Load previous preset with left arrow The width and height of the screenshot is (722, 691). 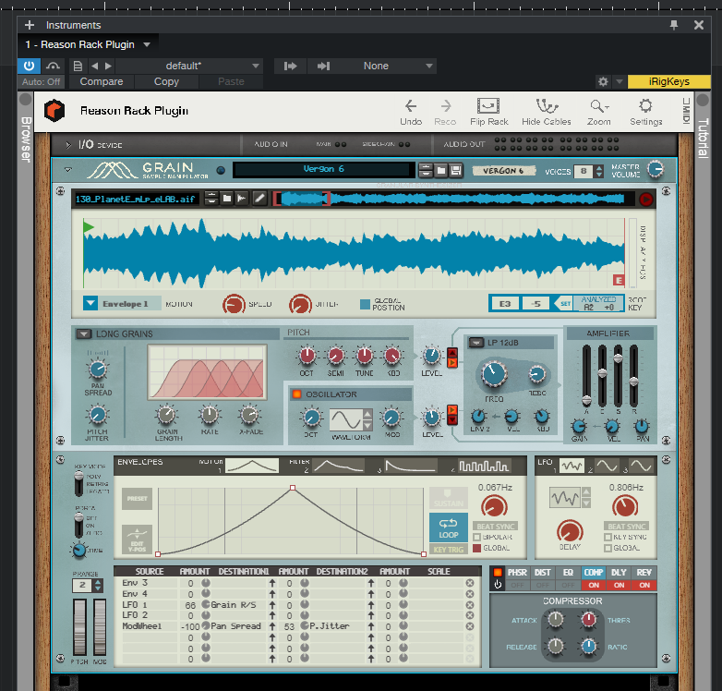(x=95, y=66)
